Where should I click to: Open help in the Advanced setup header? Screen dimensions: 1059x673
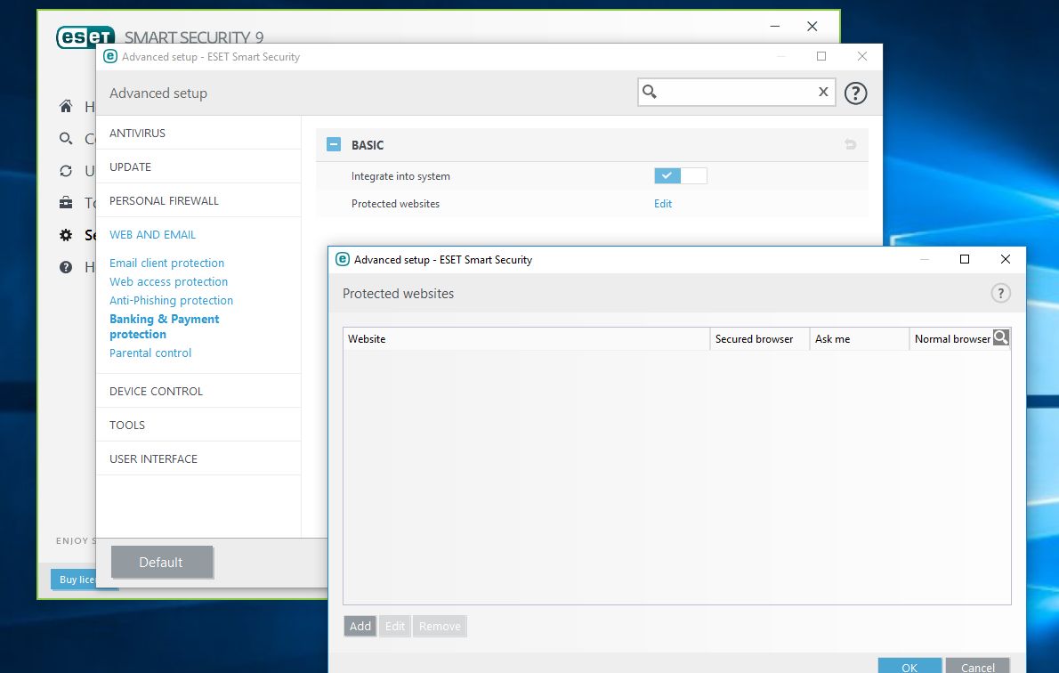[855, 93]
